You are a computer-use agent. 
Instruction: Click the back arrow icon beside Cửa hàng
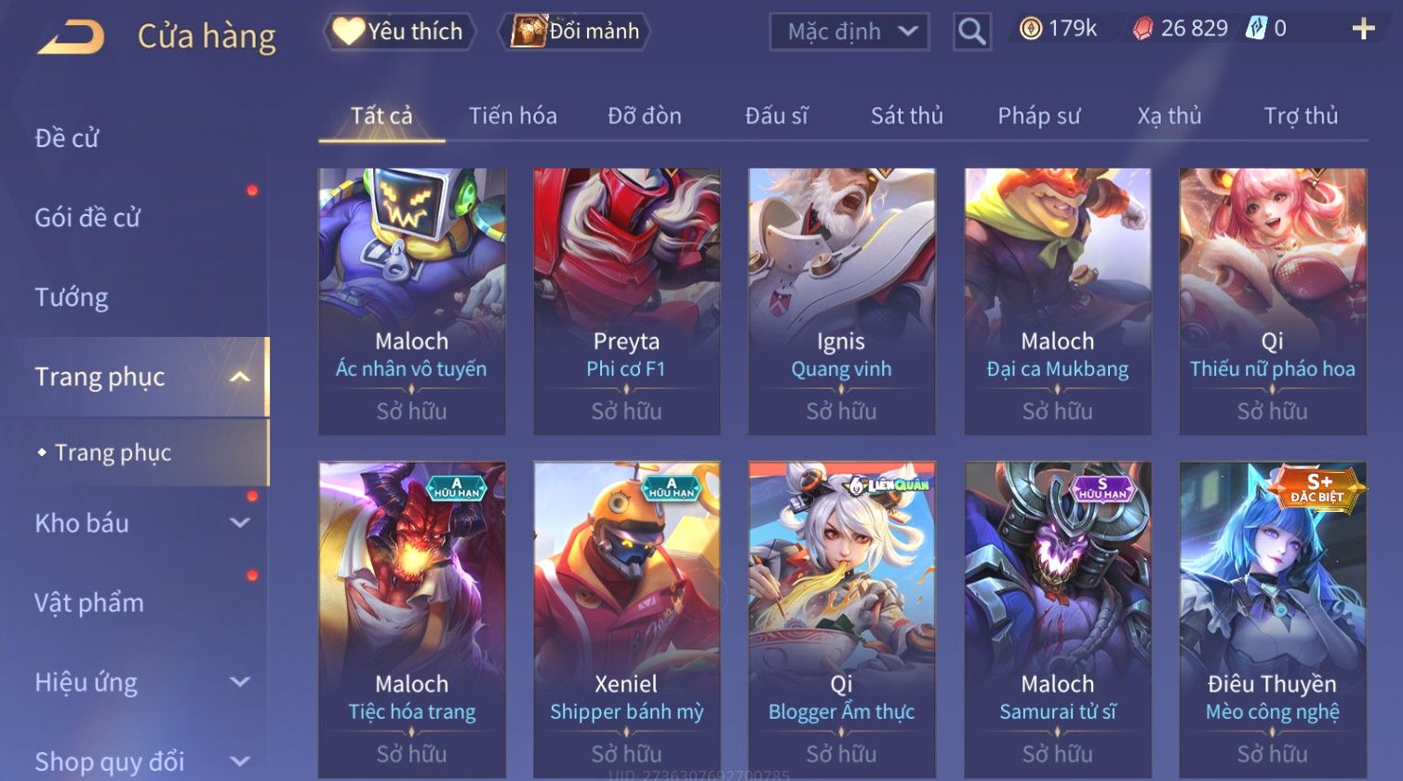pos(71,37)
